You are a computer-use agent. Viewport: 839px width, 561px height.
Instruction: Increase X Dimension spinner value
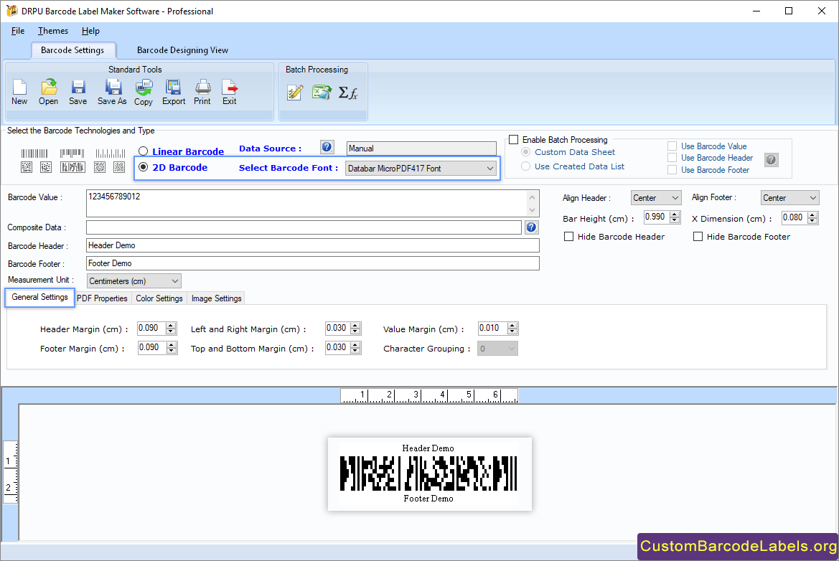click(x=812, y=214)
